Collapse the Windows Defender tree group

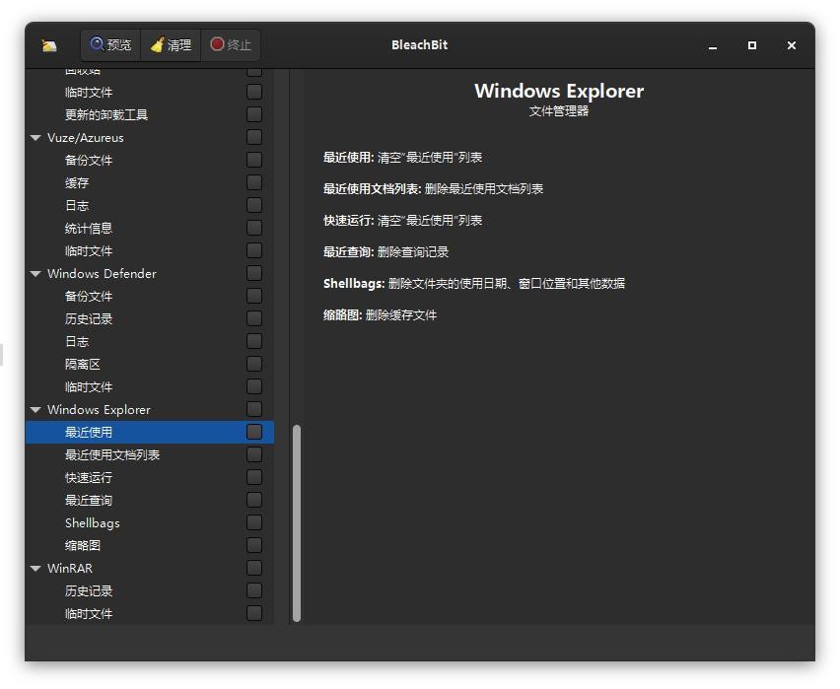click(35, 274)
